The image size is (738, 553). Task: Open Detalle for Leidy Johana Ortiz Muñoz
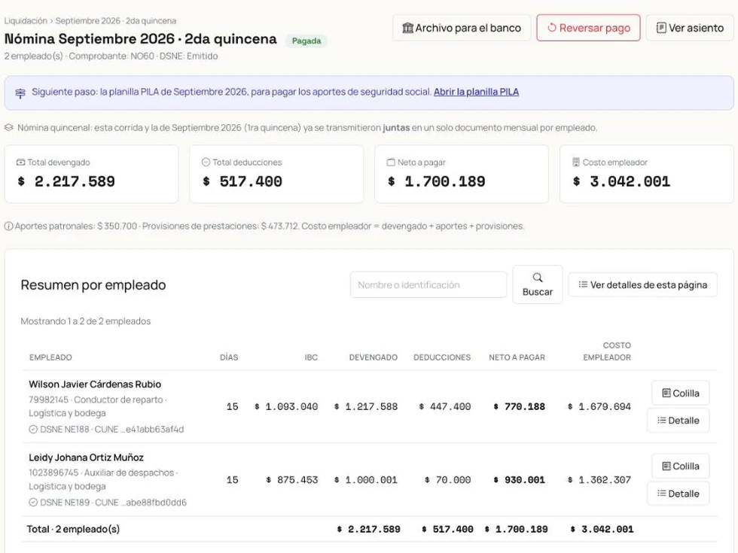click(x=679, y=494)
